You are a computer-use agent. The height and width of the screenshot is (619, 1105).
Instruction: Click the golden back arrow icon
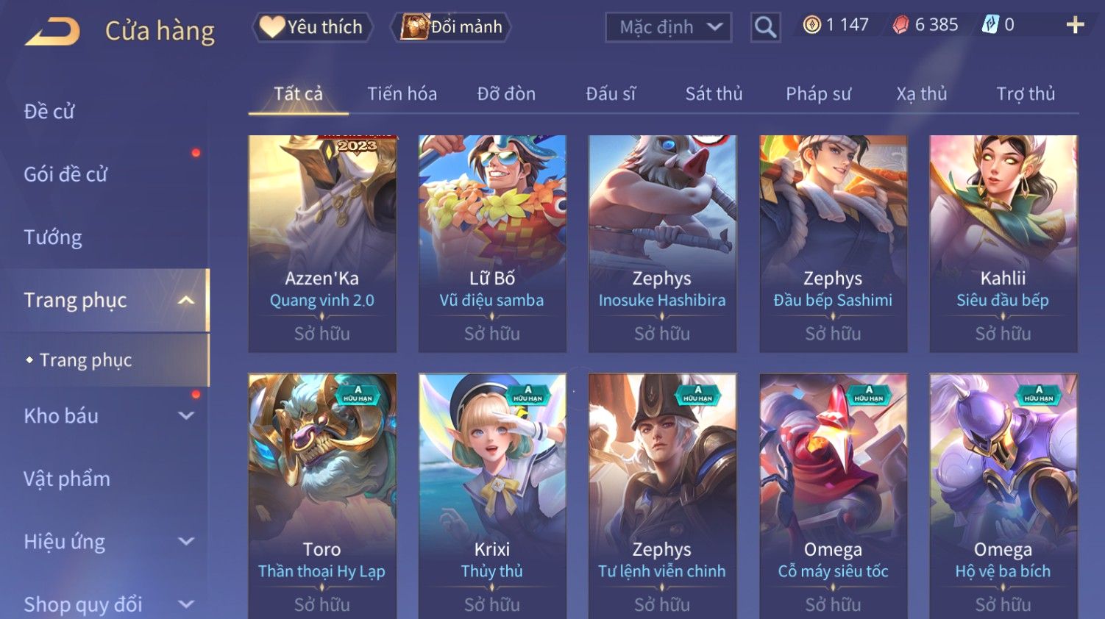[x=52, y=32]
